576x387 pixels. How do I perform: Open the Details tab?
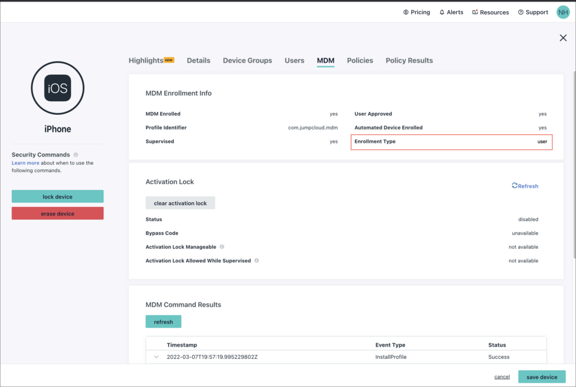[x=199, y=60]
